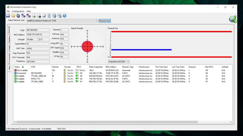Click the green status icon beside TP-LINK_0800 channel 11

[15, 82]
